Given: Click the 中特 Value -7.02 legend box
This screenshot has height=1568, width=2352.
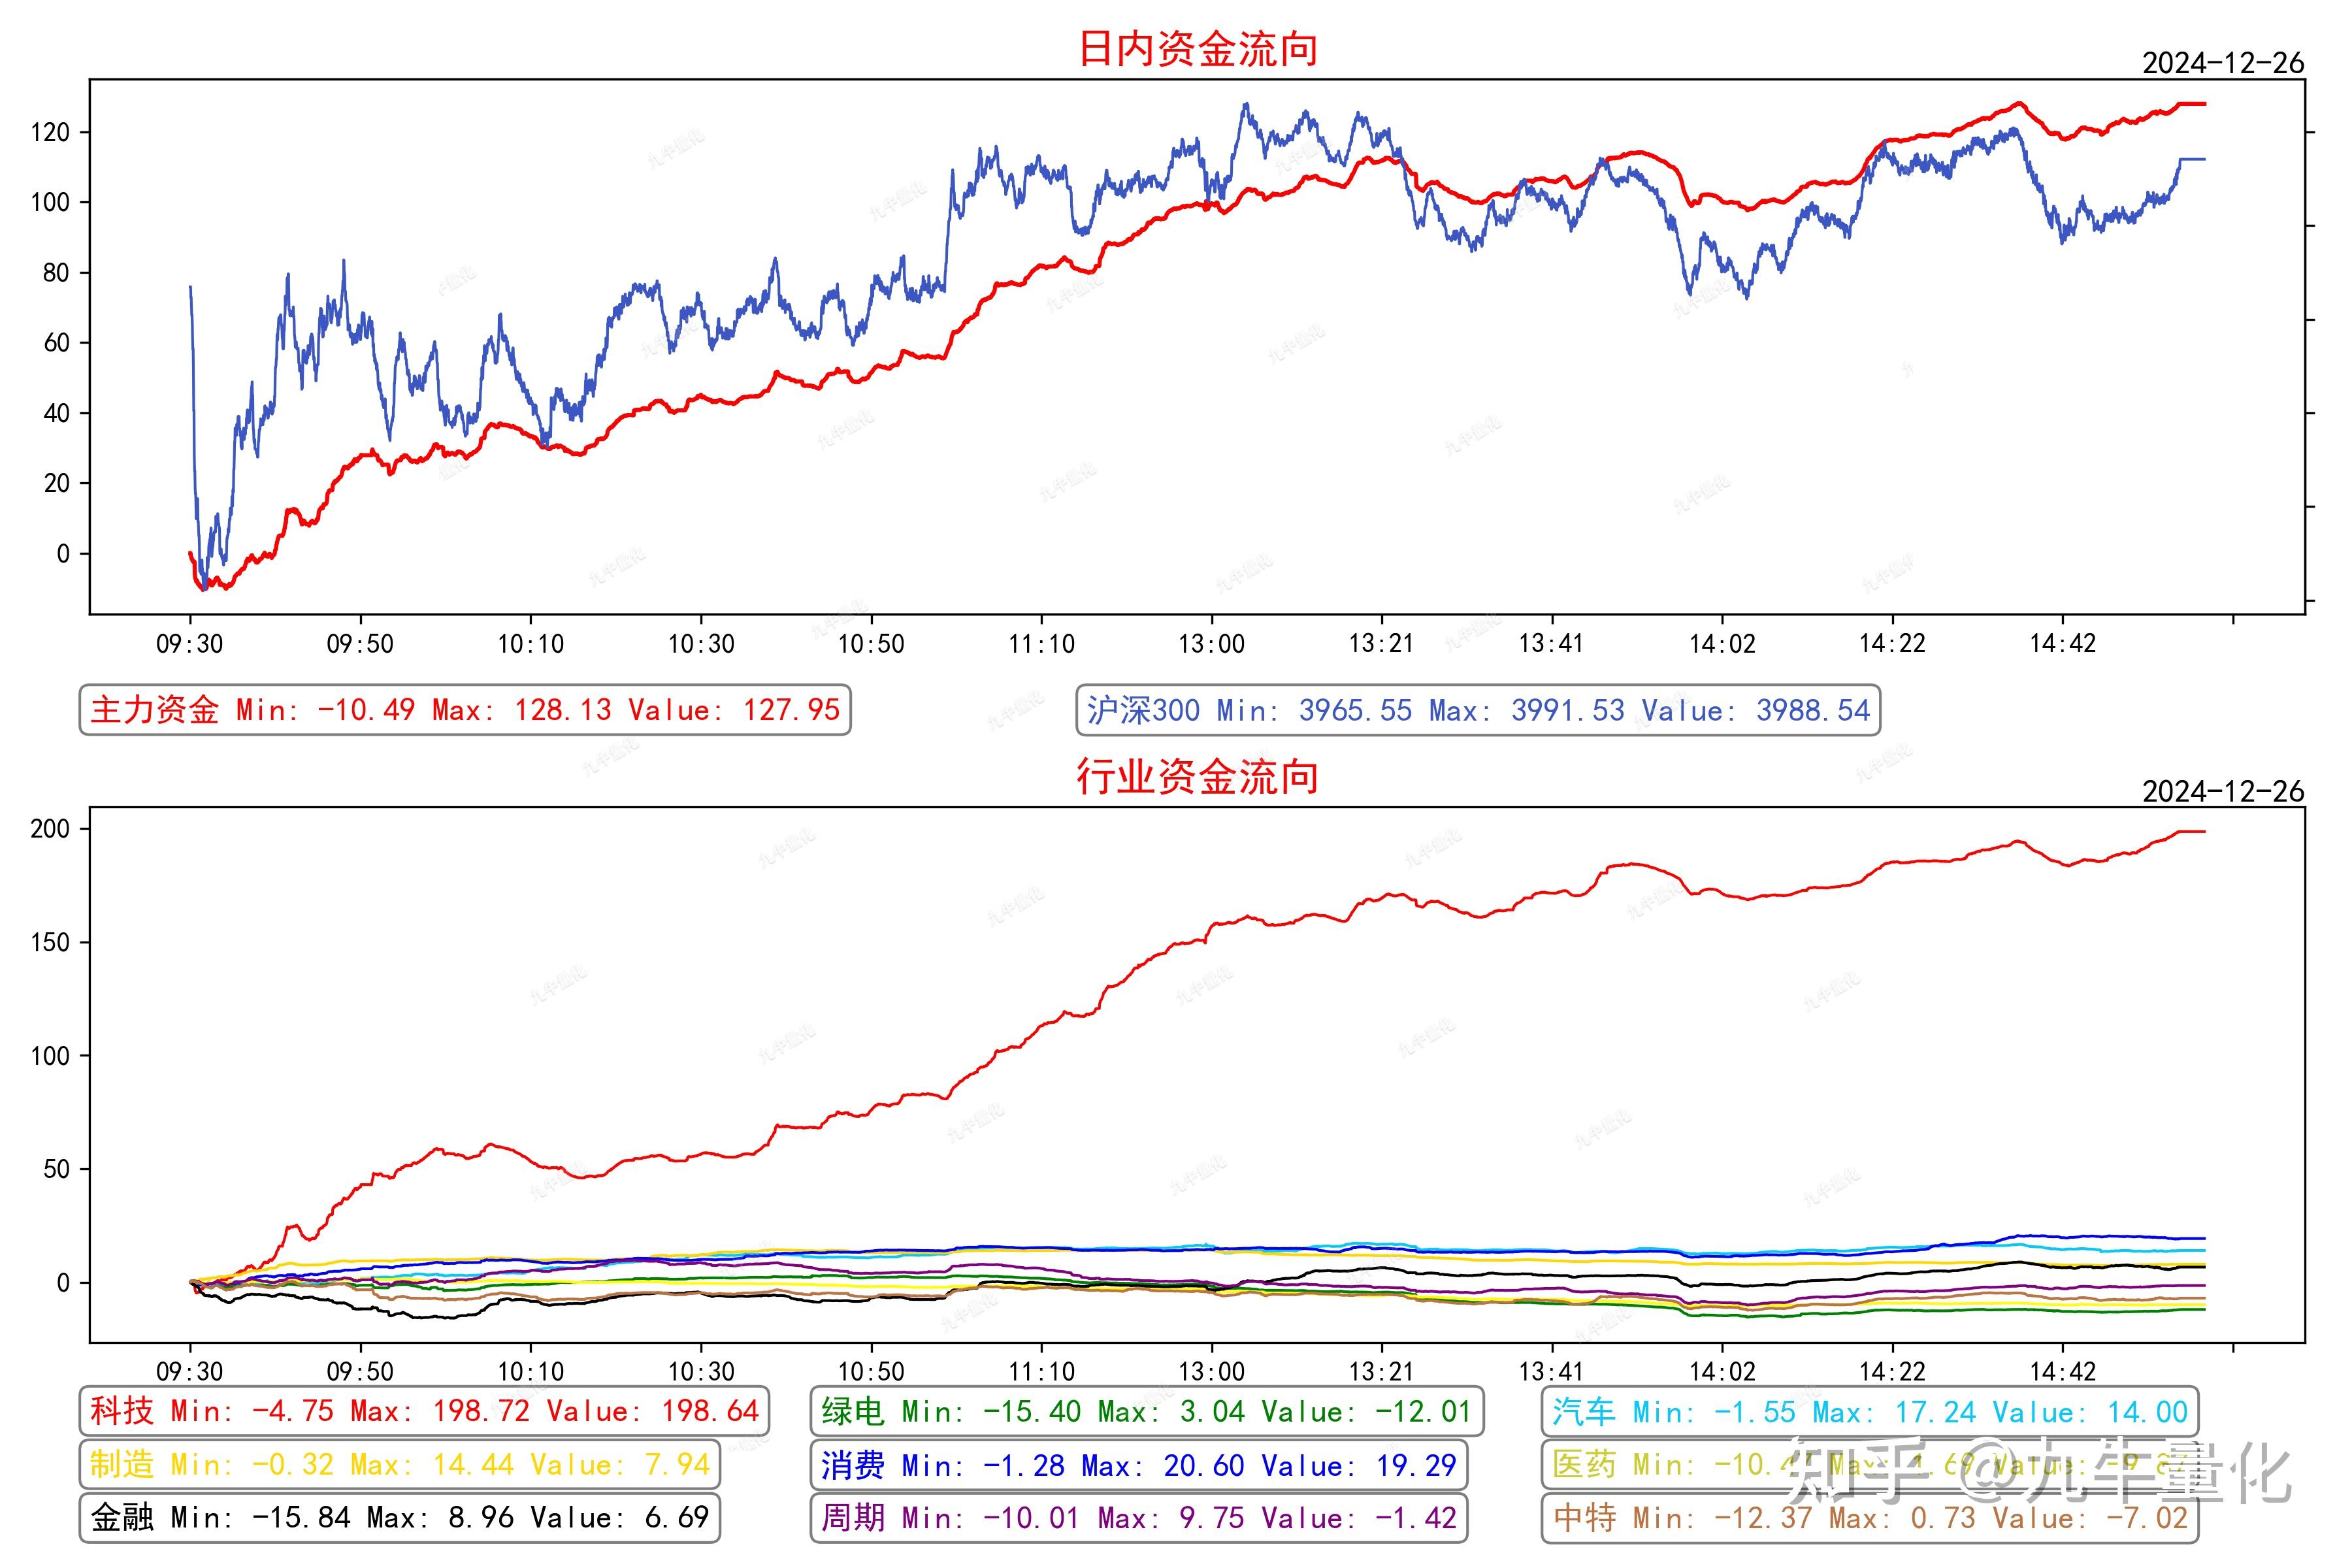Looking at the screenshot, I should tap(1870, 1518).
